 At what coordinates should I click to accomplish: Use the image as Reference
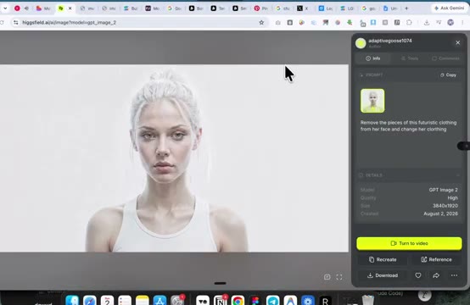[436, 259]
